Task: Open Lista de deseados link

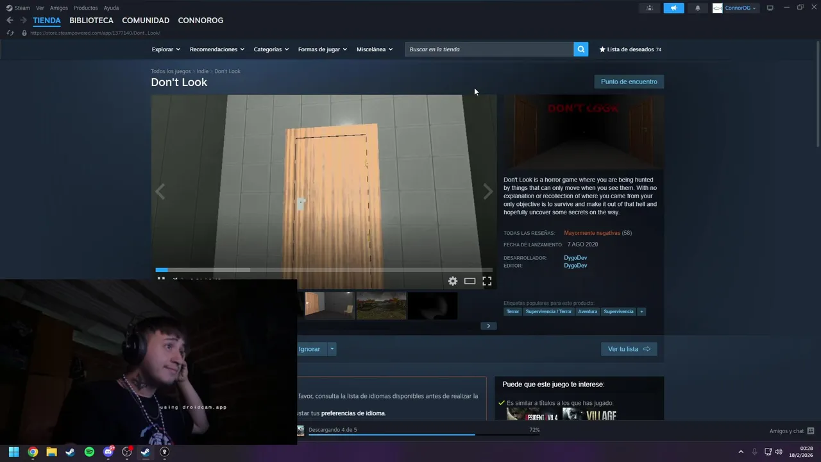Action: [630, 49]
